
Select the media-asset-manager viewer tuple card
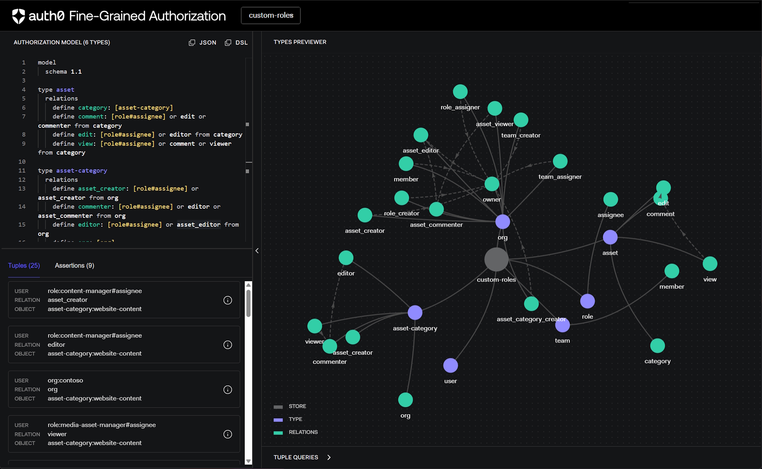pyautogui.click(x=124, y=434)
